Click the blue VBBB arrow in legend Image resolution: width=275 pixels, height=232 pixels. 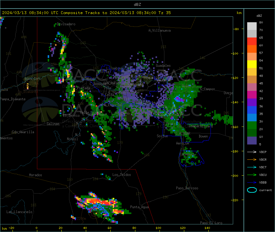click(x=252, y=182)
